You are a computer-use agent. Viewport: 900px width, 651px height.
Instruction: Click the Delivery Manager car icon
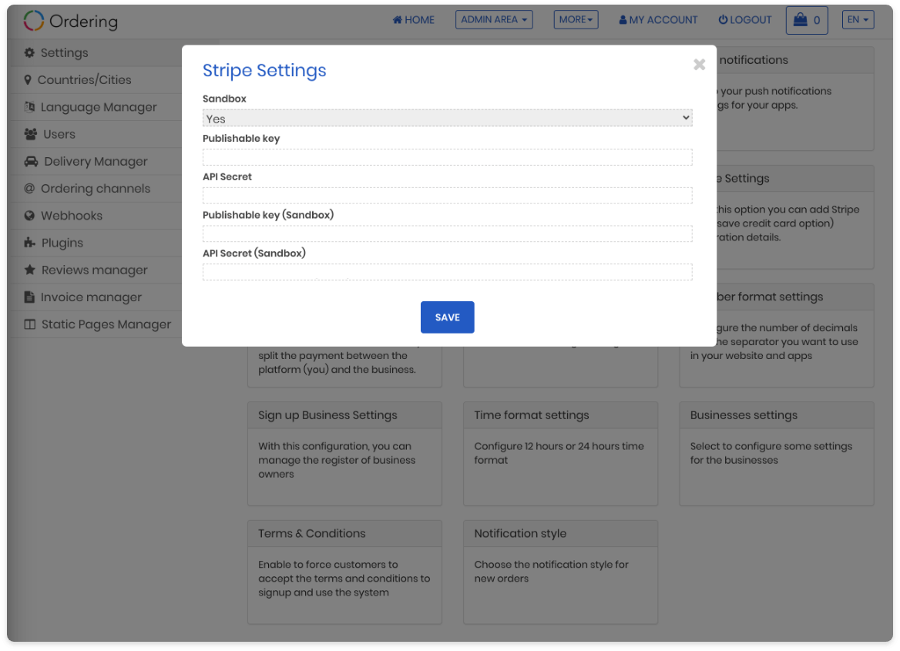[31, 161]
